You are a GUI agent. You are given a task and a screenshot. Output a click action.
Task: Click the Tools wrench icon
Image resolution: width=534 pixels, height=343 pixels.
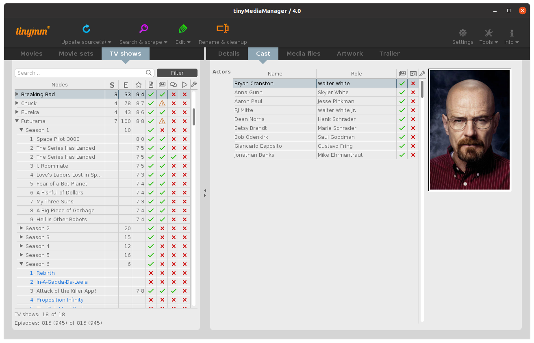(x=488, y=33)
